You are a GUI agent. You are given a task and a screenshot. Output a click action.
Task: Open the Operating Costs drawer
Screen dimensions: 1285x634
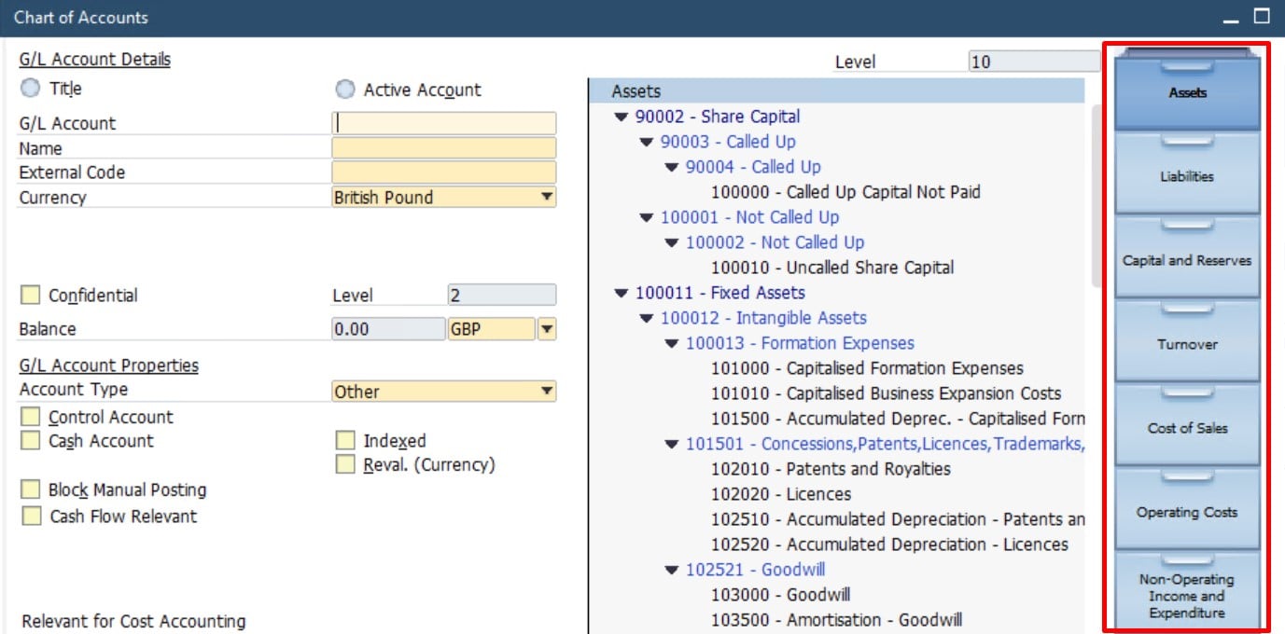pyautogui.click(x=1186, y=511)
